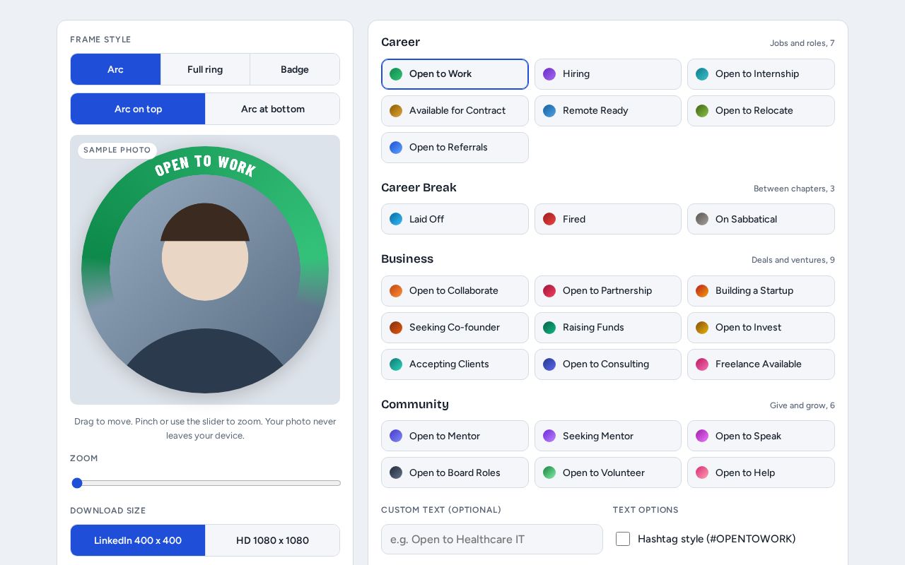Pick the Building a Startup badge

click(761, 291)
